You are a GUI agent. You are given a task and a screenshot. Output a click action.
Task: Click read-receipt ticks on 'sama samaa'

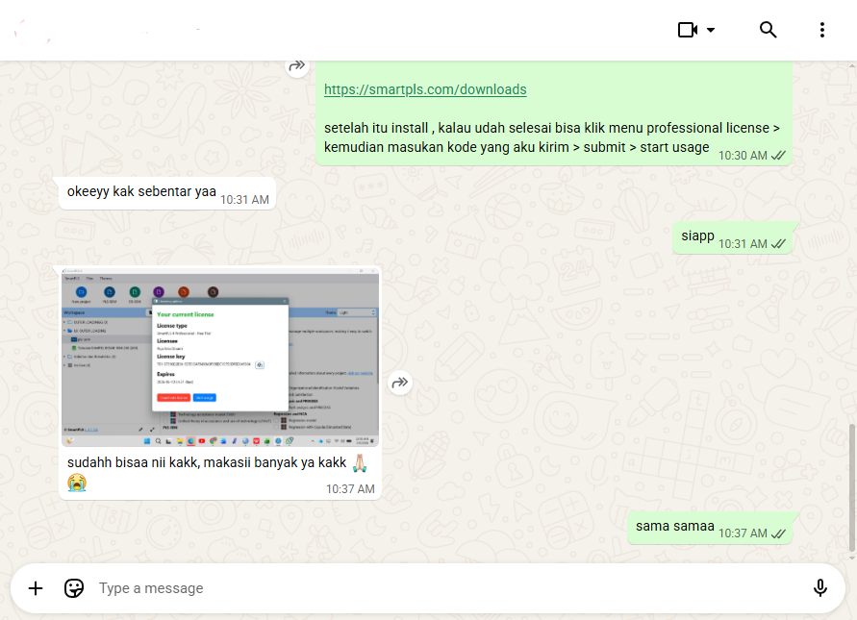778,533
